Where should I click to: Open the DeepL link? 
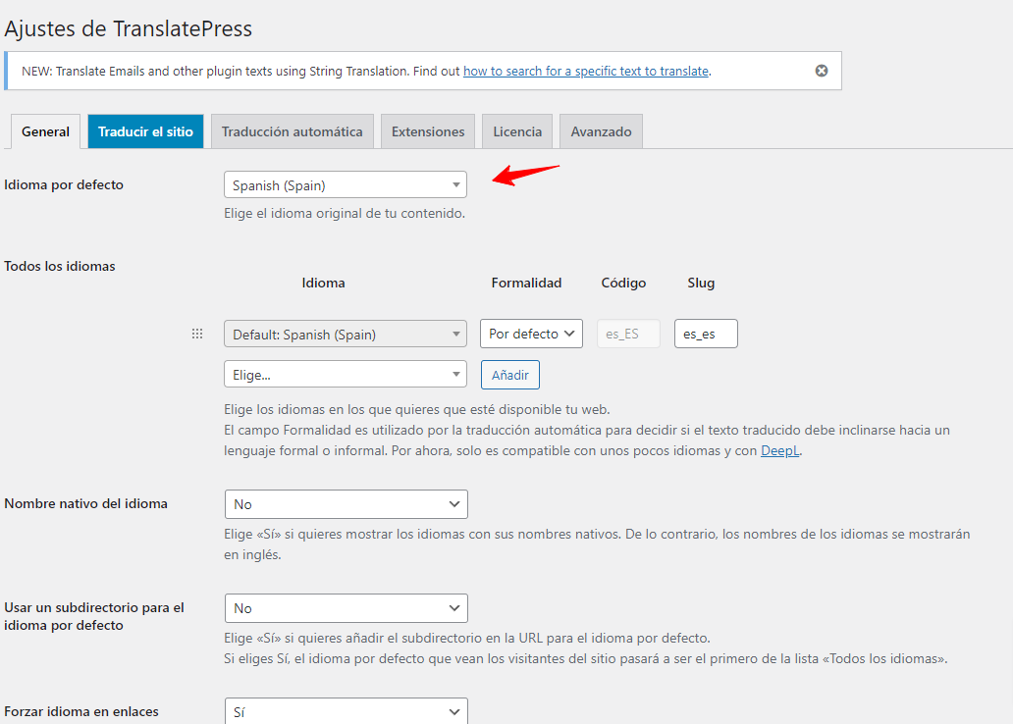779,451
